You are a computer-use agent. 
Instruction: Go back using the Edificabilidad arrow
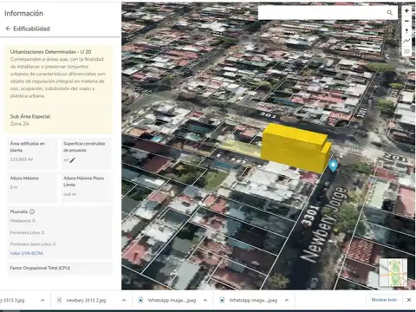point(8,29)
